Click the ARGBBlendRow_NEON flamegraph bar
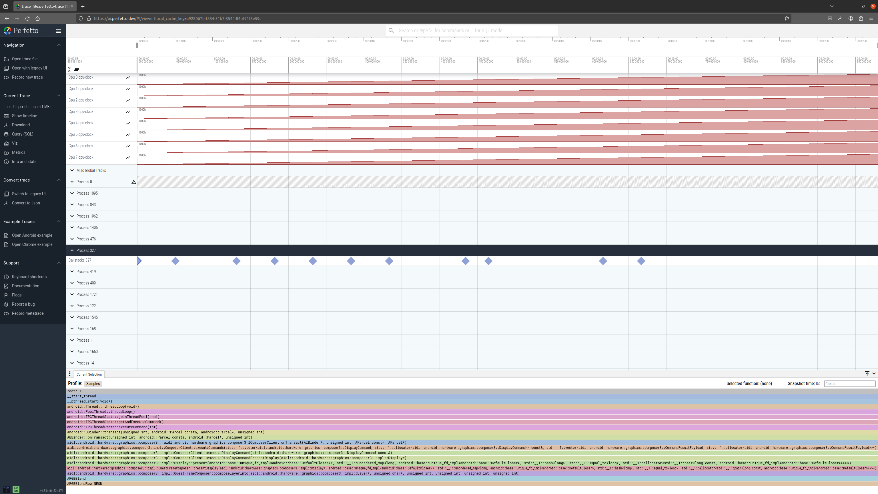 click(x=85, y=484)
